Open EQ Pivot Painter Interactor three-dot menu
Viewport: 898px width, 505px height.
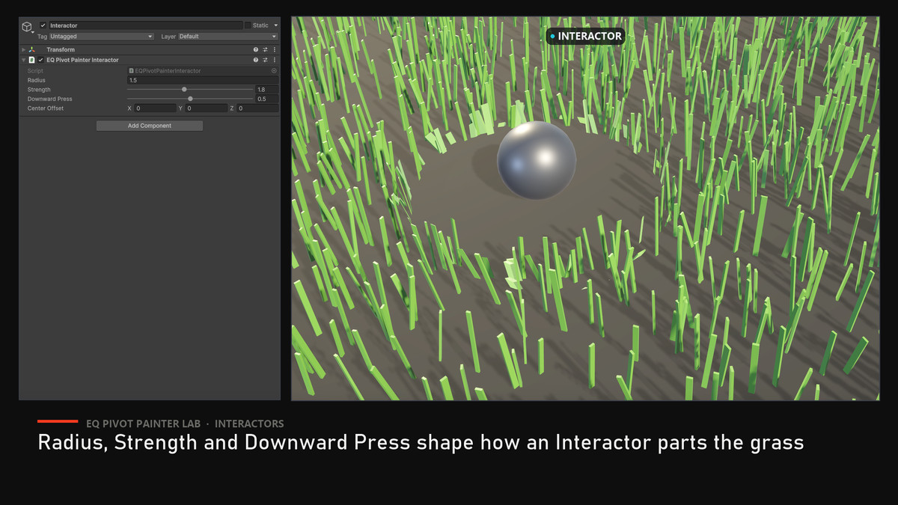[x=274, y=60]
